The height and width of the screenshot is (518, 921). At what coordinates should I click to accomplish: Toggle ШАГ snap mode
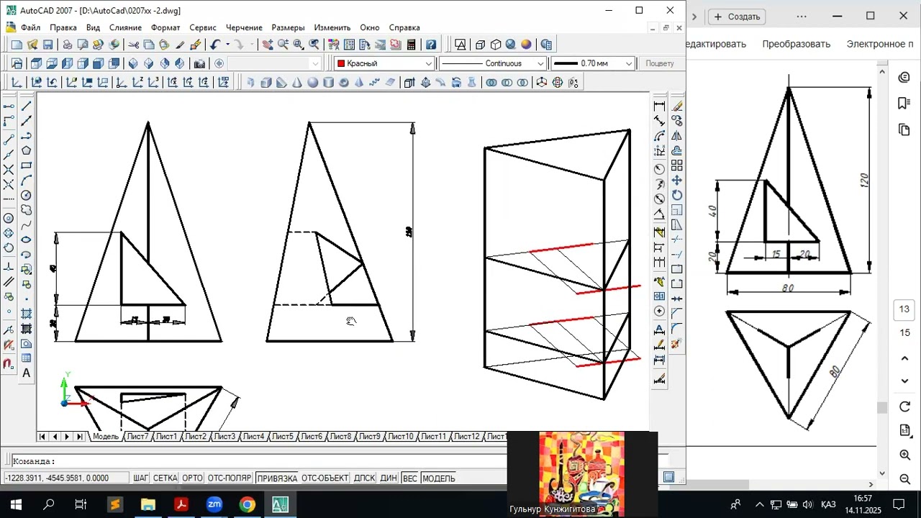coord(140,478)
